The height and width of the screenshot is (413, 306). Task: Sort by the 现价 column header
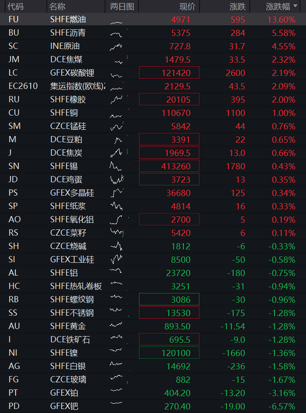[187, 6]
